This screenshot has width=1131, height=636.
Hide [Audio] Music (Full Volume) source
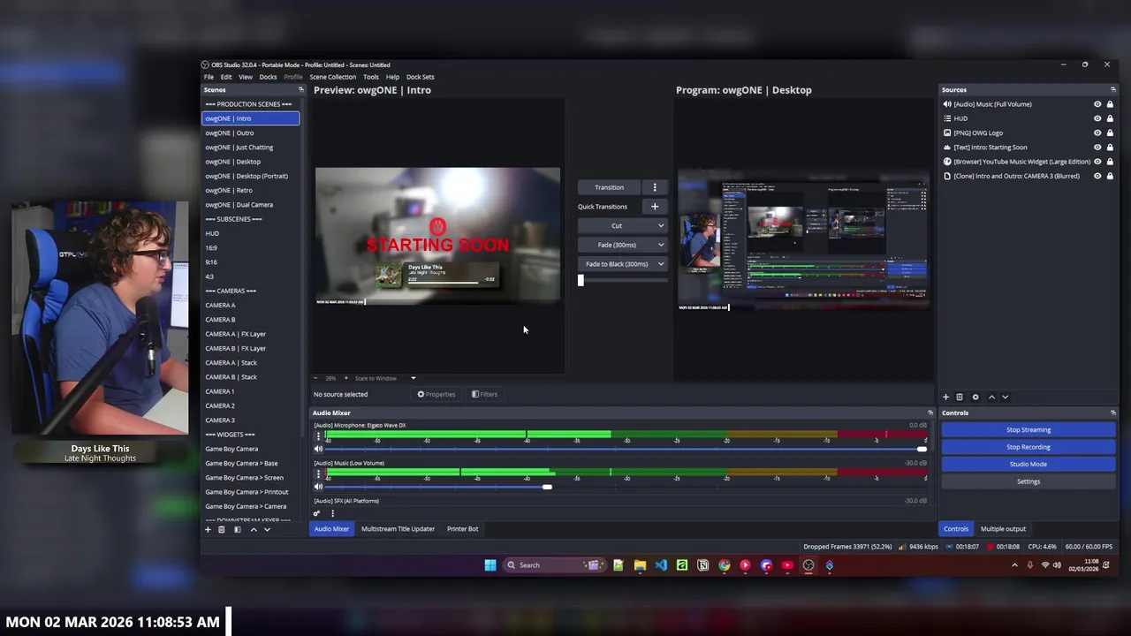tap(1097, 104)
